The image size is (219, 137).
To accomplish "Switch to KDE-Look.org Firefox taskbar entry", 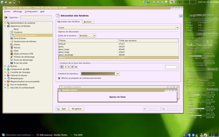I will (52, 135).
